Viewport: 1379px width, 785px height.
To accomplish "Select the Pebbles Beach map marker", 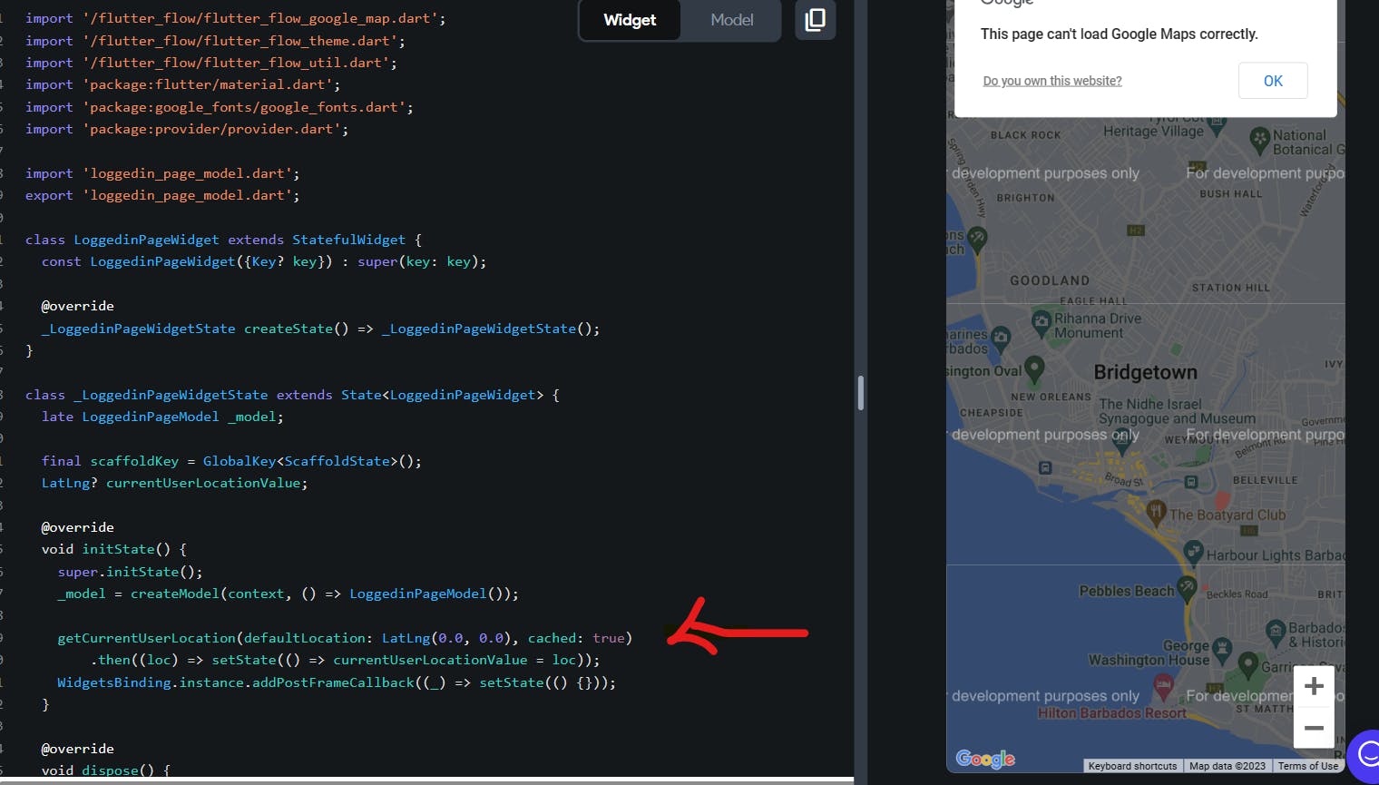I will pyautogui.click(x=1186, y=588).
